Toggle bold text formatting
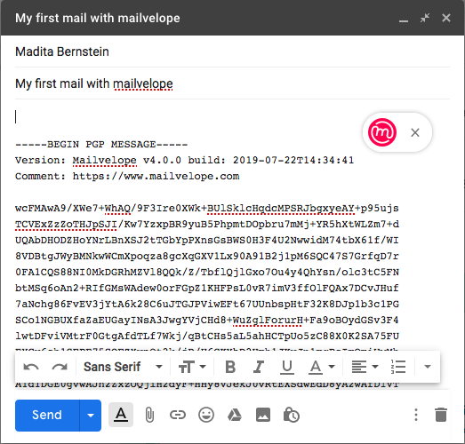The image size is (465, 444). click(x=230, y=367)
